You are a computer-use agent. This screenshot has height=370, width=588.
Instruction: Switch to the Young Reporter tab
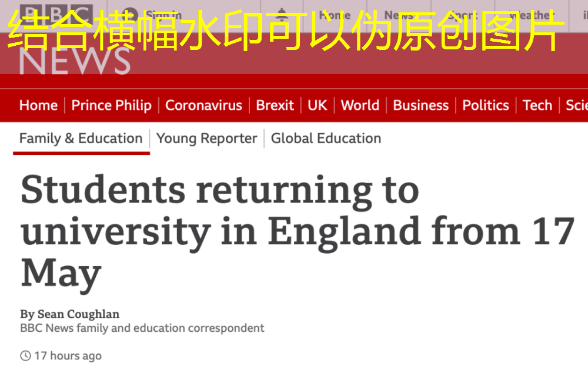[x=206, y=139]
